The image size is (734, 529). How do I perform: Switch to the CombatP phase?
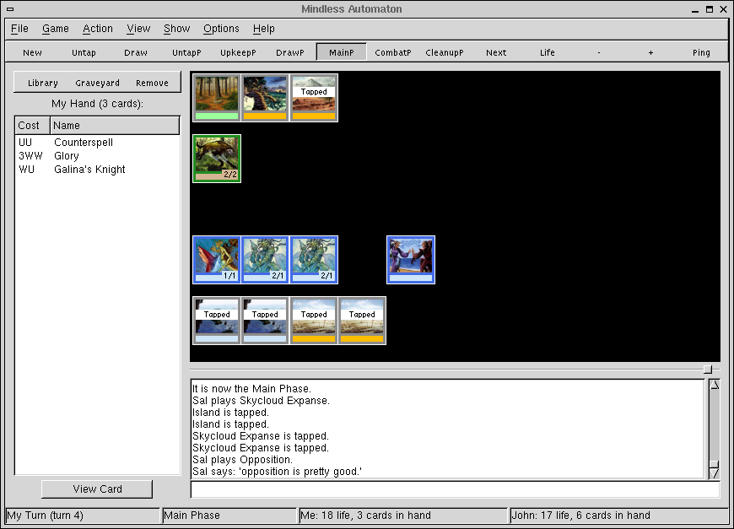click(393, 52)
